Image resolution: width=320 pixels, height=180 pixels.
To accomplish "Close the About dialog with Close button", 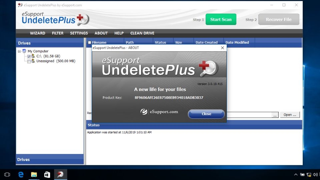I will pos(206,114).
